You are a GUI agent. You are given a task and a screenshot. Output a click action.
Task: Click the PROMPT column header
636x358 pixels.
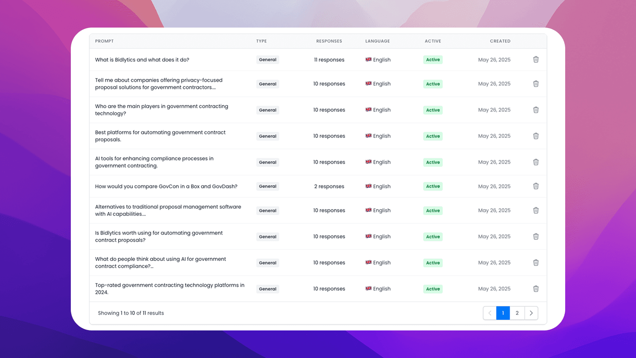coord(104,41)
